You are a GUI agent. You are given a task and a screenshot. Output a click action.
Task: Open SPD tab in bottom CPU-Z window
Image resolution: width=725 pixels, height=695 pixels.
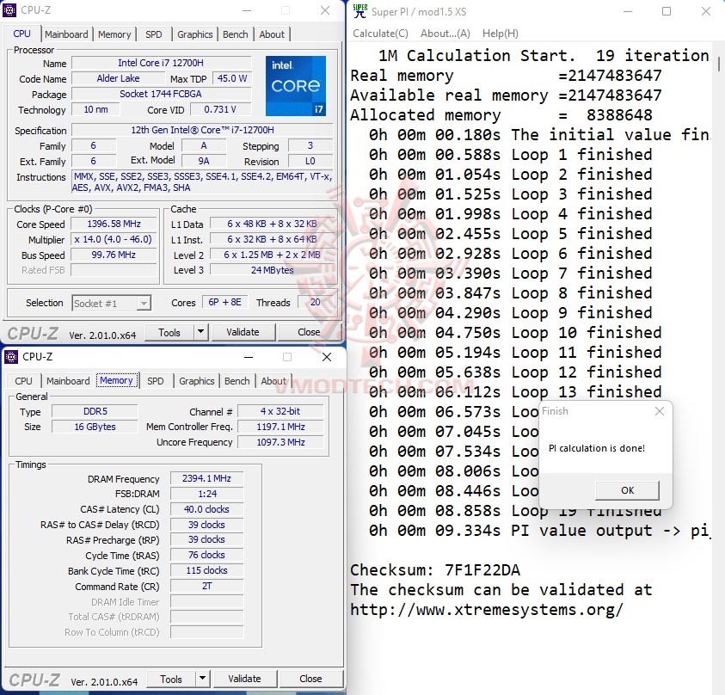click(x=156, y=381)
